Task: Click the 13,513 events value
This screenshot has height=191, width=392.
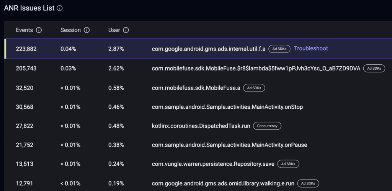Action: pos(24,164)
